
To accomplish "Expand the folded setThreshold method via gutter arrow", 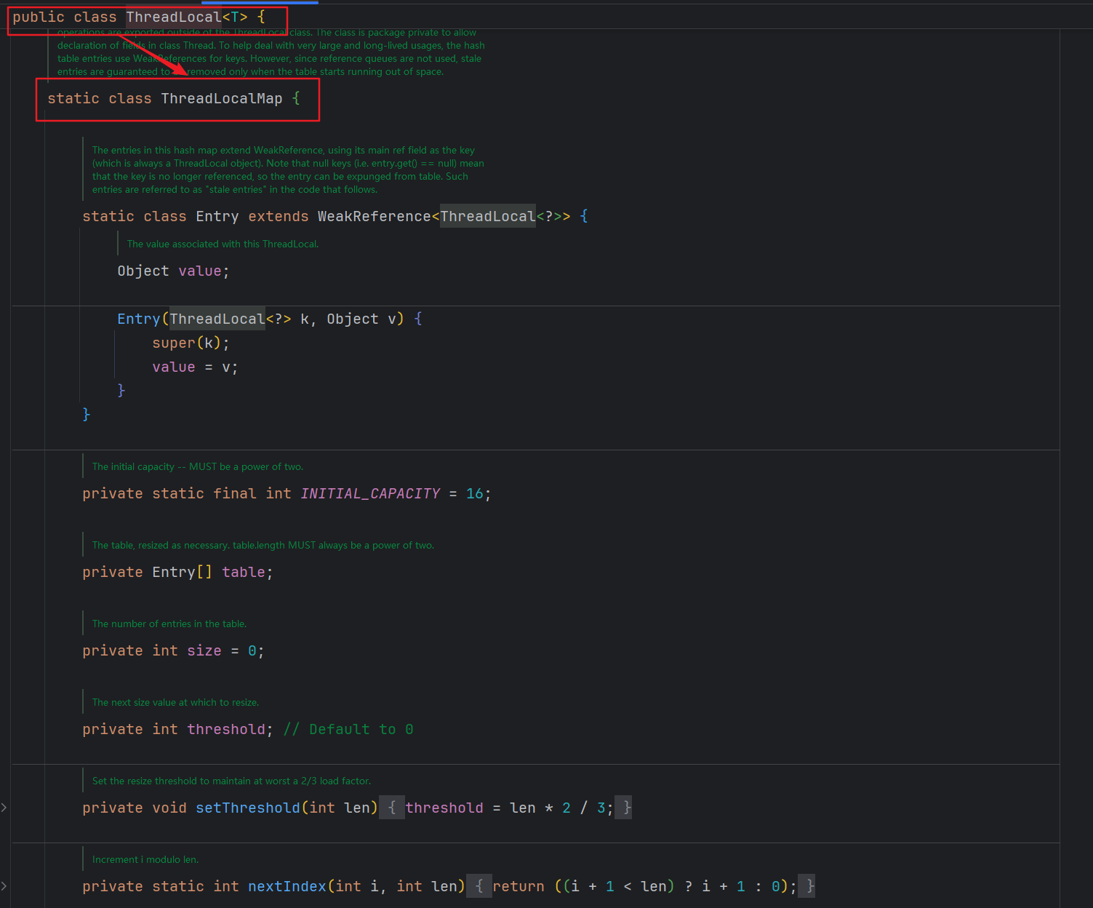I will pos(4,808).
